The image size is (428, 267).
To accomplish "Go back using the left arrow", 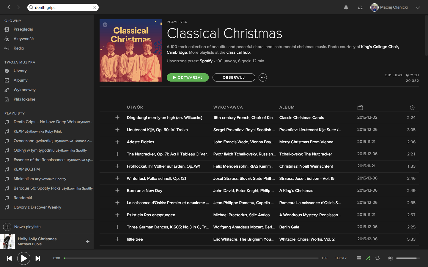I will (9, 7).
